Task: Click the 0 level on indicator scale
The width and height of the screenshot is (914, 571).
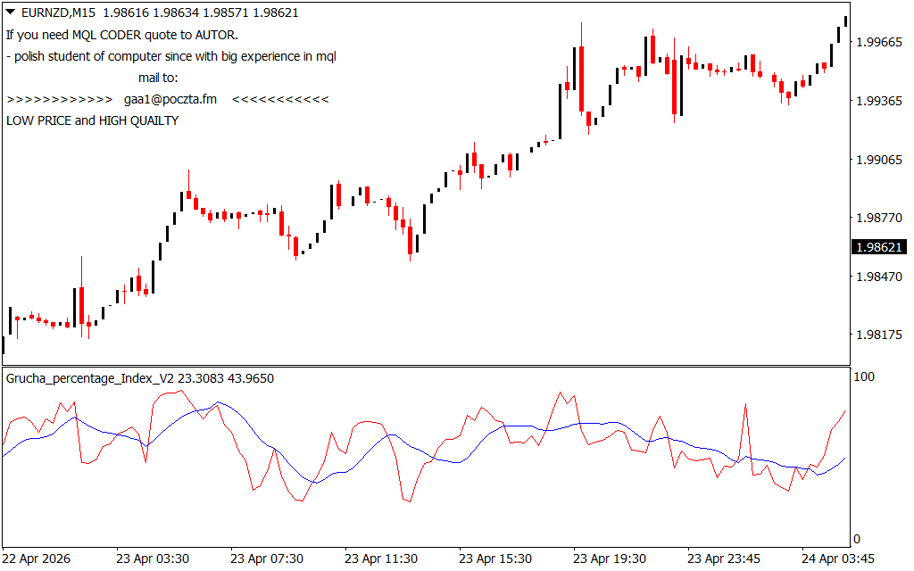Action: tap(856, 539)
